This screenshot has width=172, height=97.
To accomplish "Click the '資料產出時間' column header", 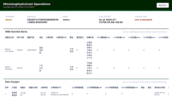I will click(x=160, y=88).
